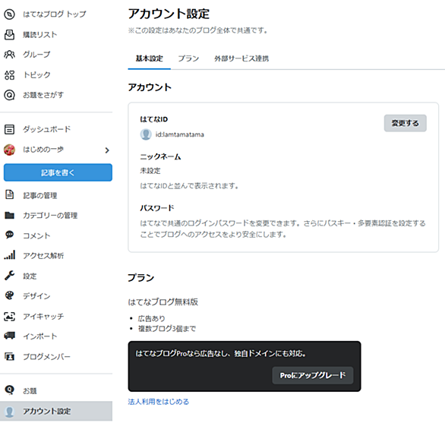445x423 pixels.
Task: Click the 広告あり list item
Action: click(x=151, y=318)
